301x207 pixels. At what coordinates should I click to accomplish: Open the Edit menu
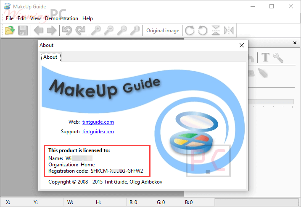22,18
